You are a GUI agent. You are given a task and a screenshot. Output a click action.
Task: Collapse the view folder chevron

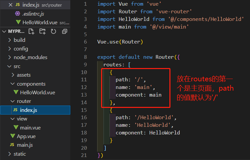click(x=13, y=119)
